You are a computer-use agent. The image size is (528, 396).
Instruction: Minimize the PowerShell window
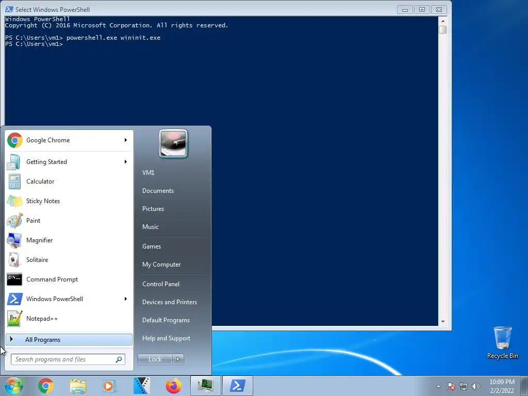[x=405, y=10]
